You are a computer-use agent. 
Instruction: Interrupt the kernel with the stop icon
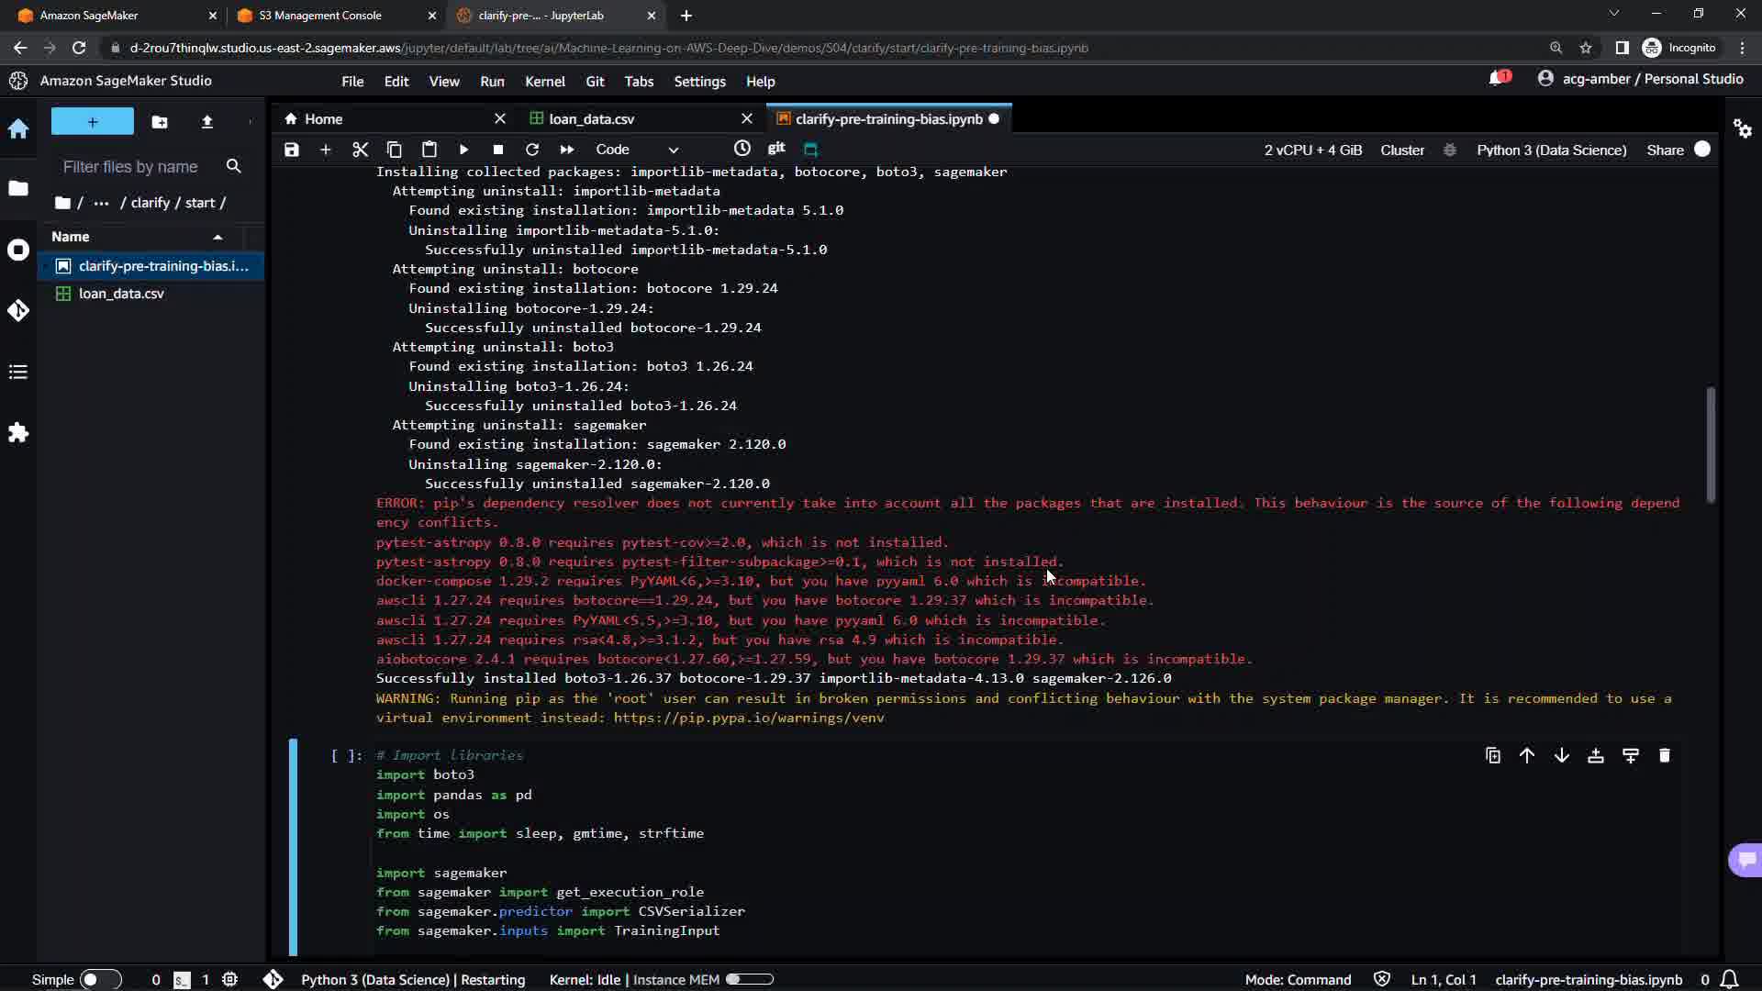coord(497,150)
